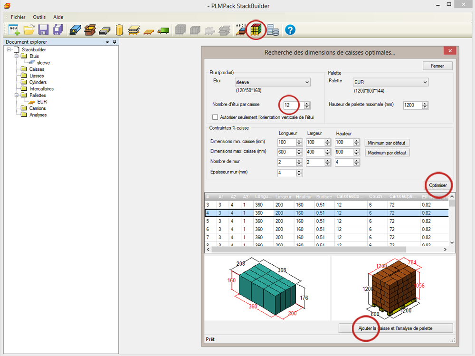
Task: Click the Fermer button
Action: pos(437,66)
